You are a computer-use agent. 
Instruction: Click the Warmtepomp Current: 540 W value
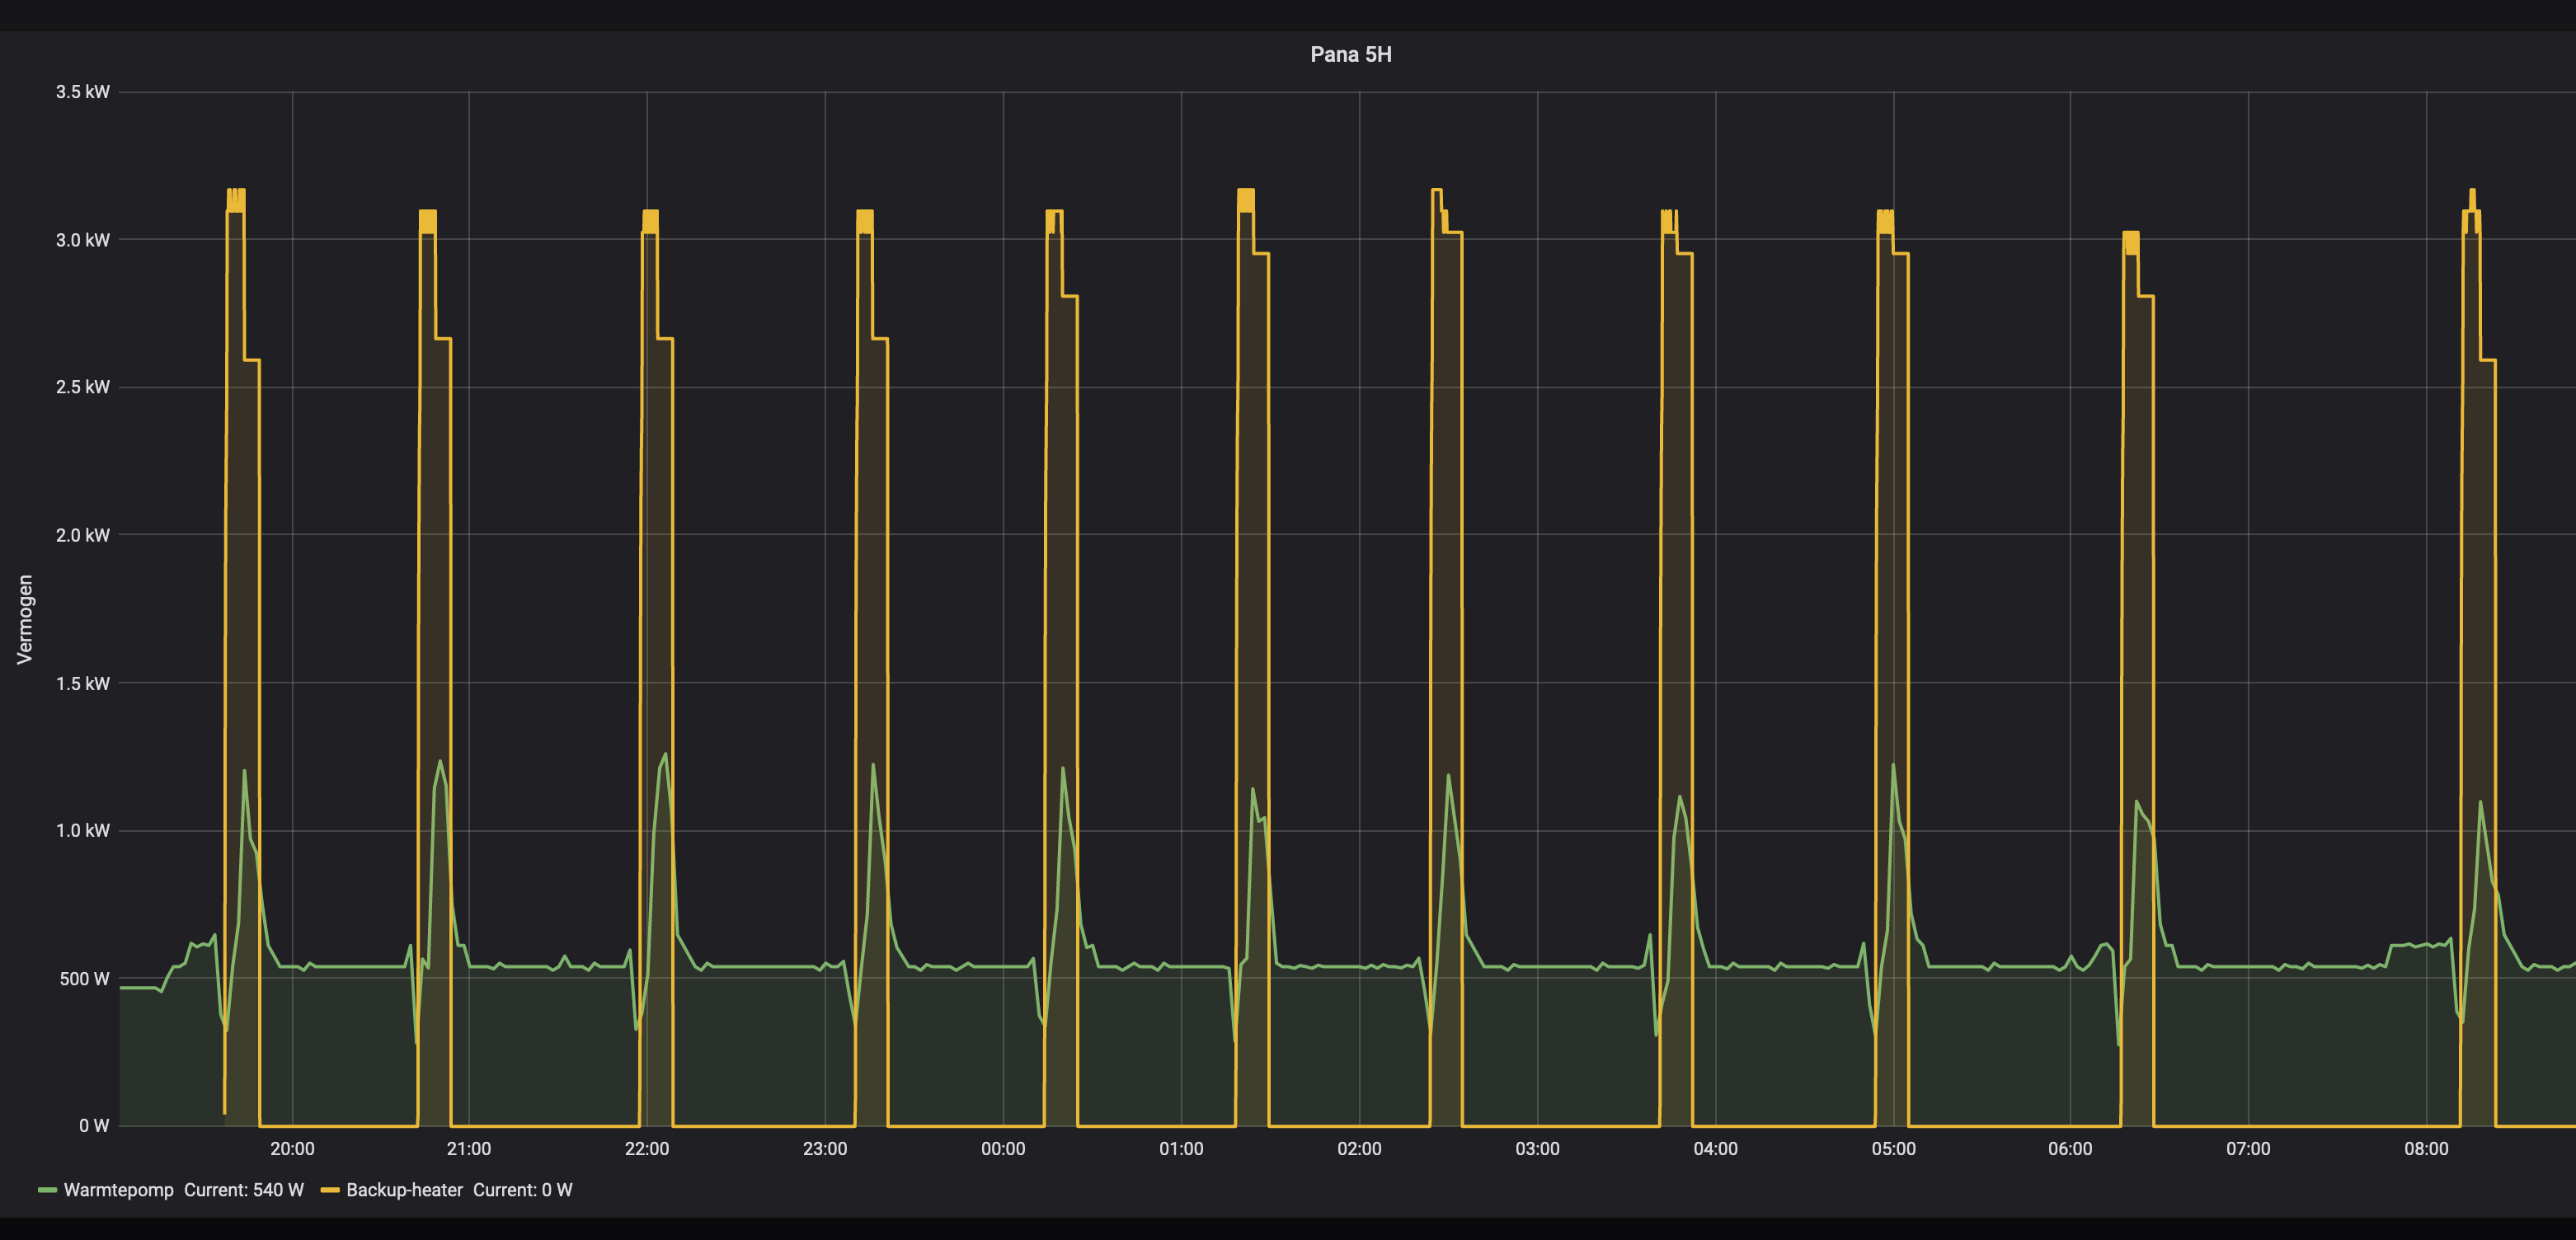(243, 1190)
